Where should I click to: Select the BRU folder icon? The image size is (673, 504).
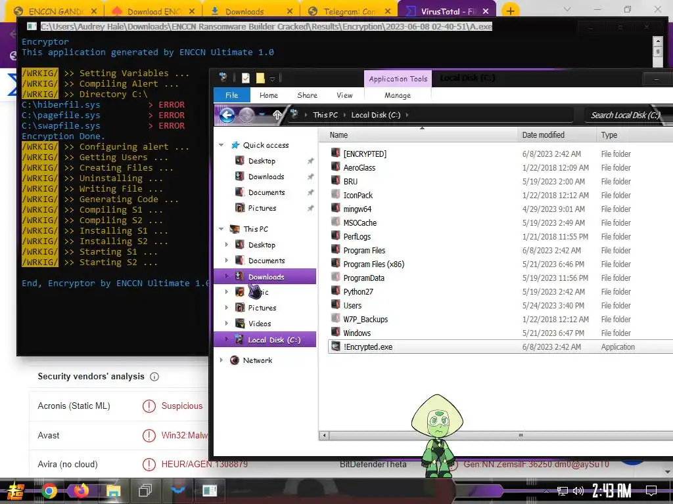click(x=336, y=181)
